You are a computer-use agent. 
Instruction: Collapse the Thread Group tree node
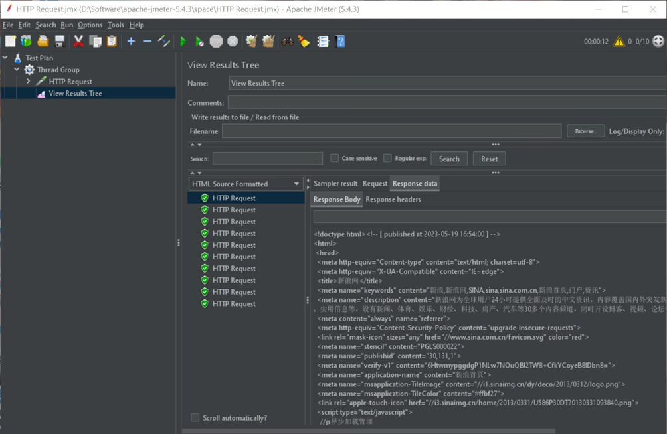click(x=17, y=69)
